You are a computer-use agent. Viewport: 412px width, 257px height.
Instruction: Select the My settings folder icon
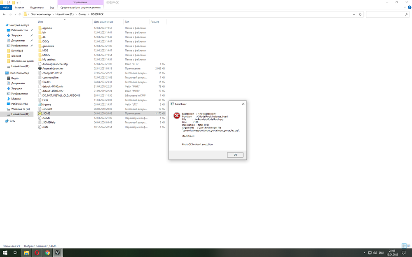click(x=40, y=59)
